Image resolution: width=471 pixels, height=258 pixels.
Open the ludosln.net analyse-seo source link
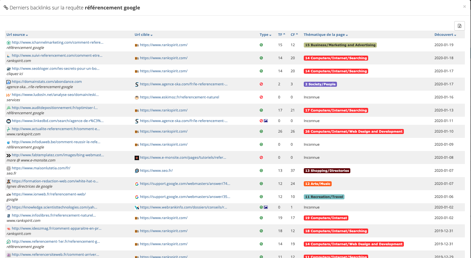coord(55,95)
